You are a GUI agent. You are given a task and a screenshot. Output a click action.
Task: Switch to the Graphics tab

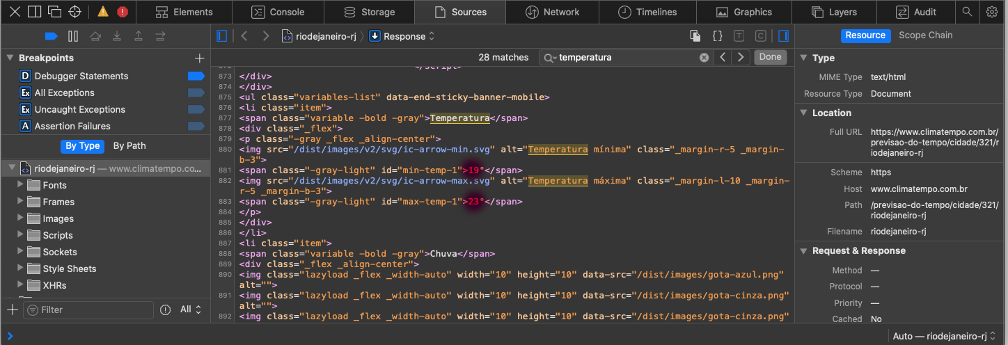pyautogui.click(x=743, y=12)
